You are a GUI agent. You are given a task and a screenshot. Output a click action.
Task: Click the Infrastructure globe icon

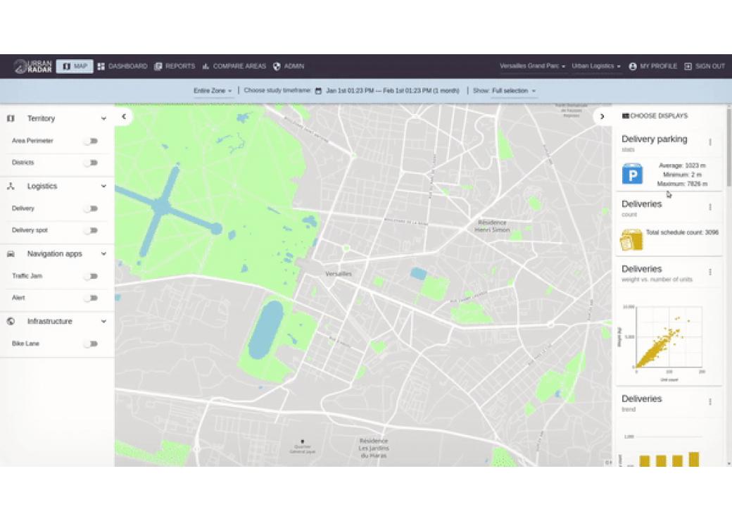point(11,322)
